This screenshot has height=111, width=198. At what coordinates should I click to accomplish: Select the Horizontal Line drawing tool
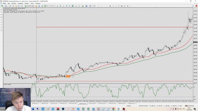(105, 6)
